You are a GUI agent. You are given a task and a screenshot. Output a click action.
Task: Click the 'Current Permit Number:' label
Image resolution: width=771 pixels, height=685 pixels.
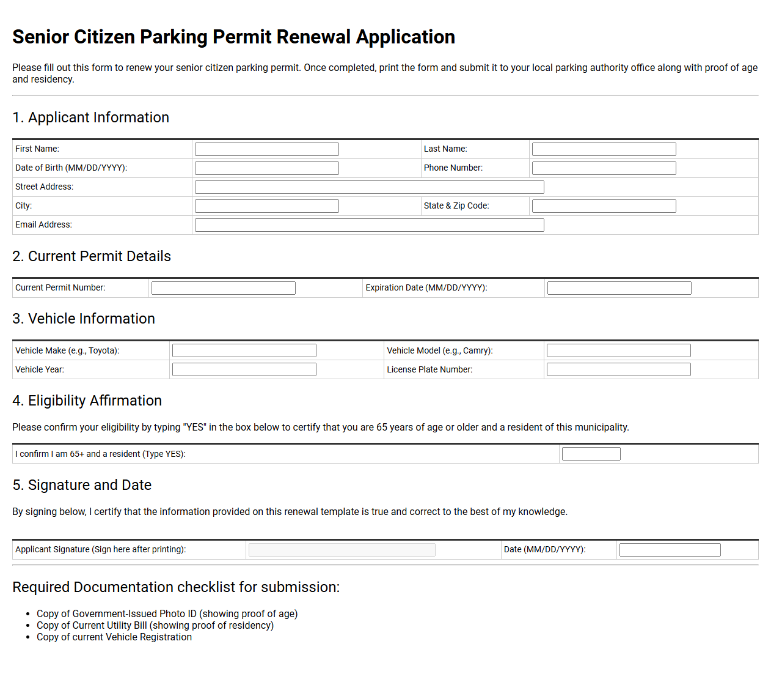(60, 287)
